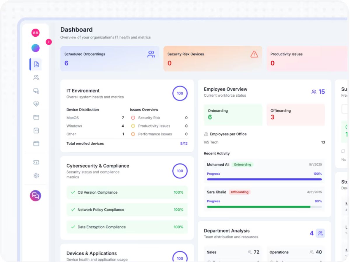Click checkmark beside Data Encryption Compliance

[73, 227]
